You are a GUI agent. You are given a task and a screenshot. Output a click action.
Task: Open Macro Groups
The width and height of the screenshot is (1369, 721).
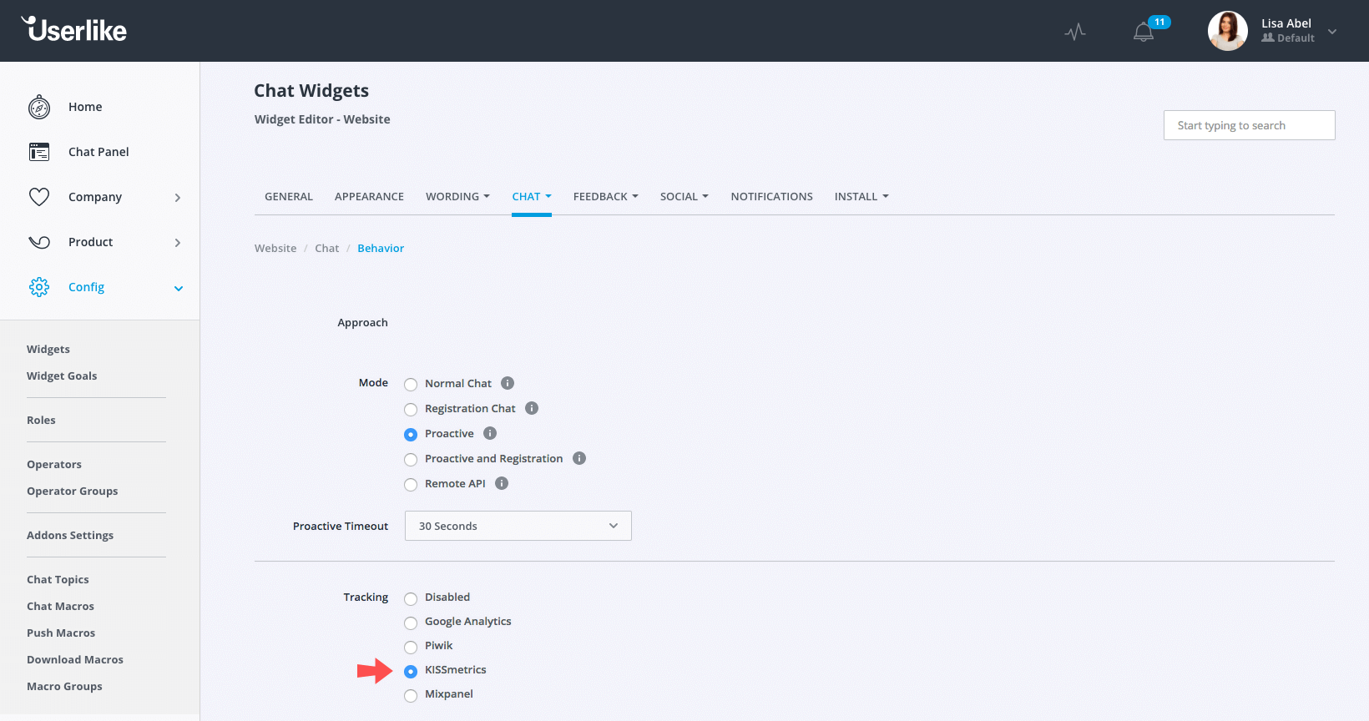pyautogui.click(x=64, y=687)
